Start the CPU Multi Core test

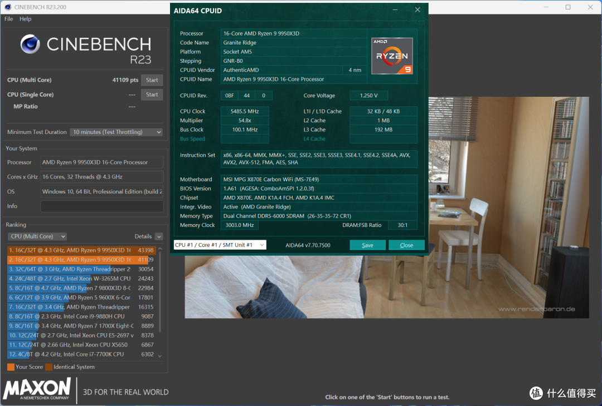tap(152, 80)
